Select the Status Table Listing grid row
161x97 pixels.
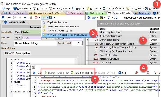pyautogui.click(x=123, y=40)
